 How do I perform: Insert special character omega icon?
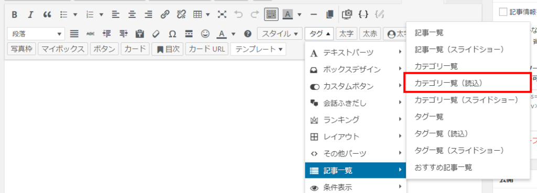[173, 33]
